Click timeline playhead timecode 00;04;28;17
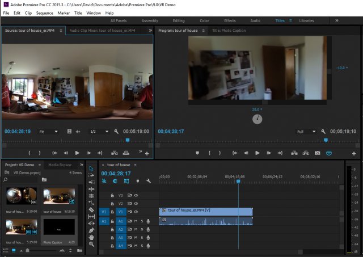Viewport: 363px width, 257px height. 116,174
